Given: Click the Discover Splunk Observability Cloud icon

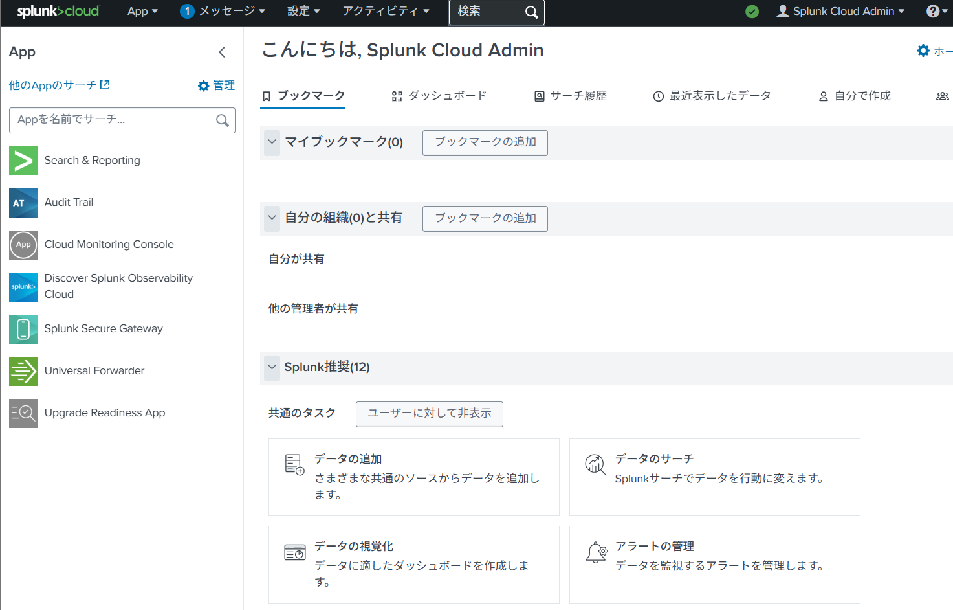Looking at the screenshot, I should [23, 287].
